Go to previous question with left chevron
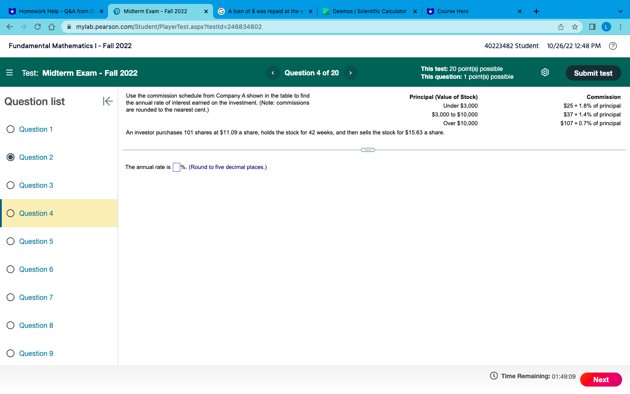The image size is (630, 394). pyautogui.click(x=273, y=73)
